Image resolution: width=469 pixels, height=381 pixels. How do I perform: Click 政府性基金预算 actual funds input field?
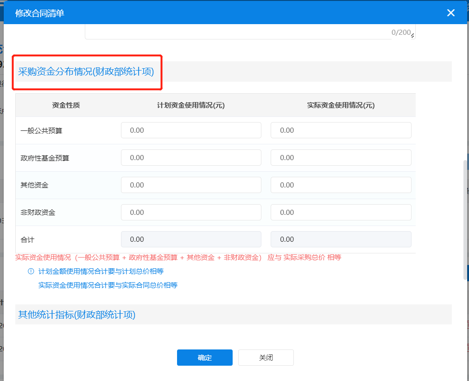click(x=341, y=158)
